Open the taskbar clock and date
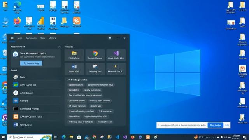 click(x=236, y=137)
